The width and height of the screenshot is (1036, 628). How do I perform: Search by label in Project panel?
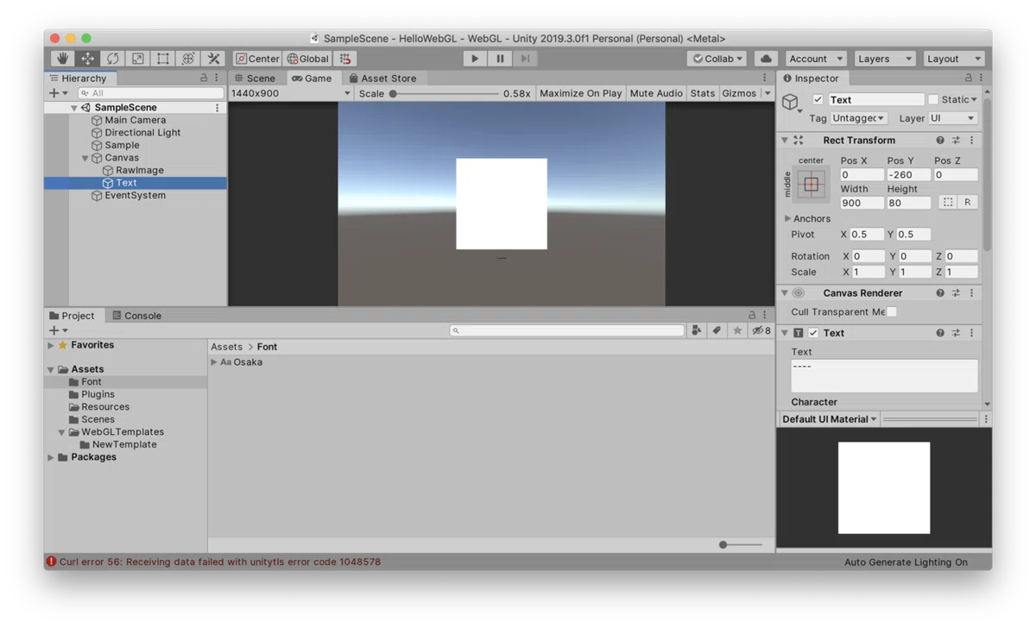coord(717,330)
